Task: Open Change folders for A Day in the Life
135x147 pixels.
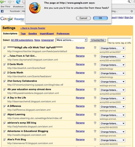Action: [x=112, y=98]
